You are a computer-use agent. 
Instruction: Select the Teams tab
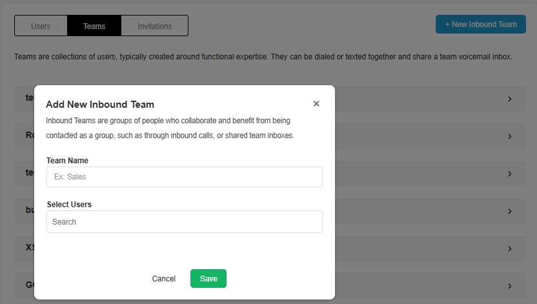click(x=94, y=26)
